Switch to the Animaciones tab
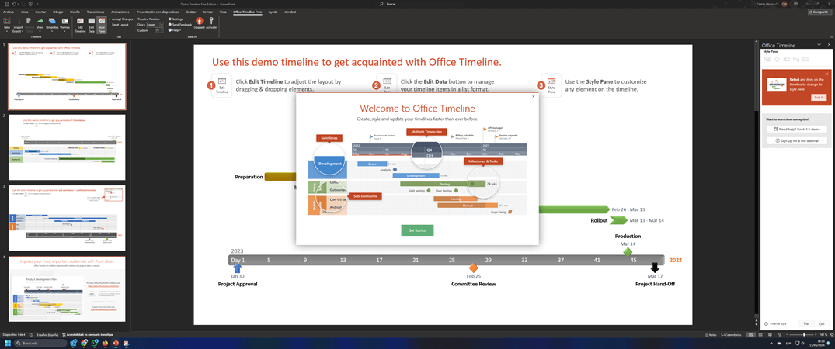The height and width of the screenshot is (349, 835). click(x=120, y=11)
